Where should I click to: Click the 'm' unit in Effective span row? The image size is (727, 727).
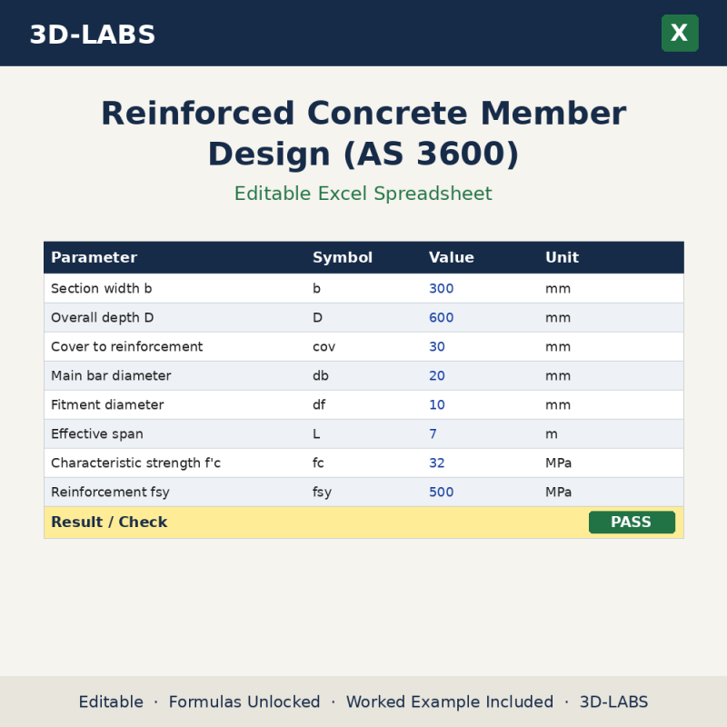point(552,434)
